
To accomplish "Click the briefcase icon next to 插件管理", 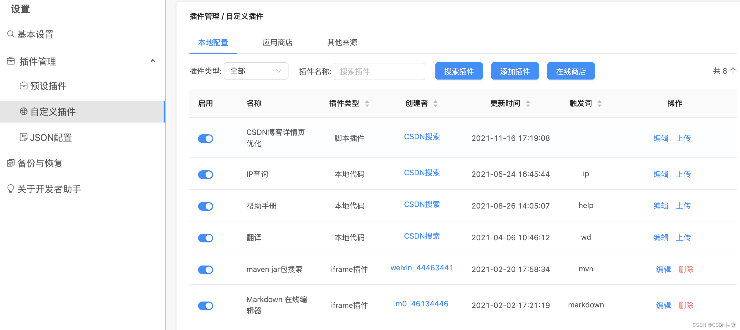I will point(10,61).
